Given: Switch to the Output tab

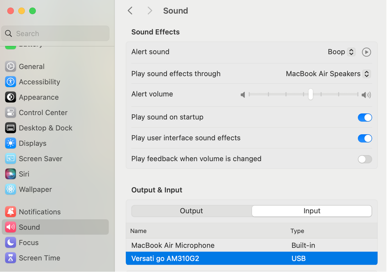Looking at the screenshot, I should click(x=191, y=211).
